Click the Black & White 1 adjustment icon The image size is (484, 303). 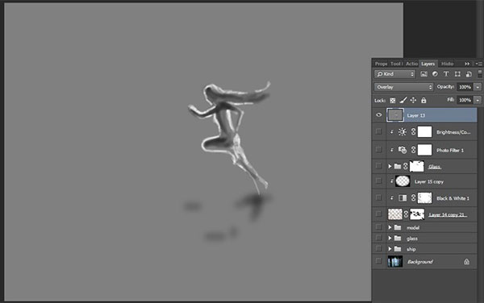pos(403,198)
